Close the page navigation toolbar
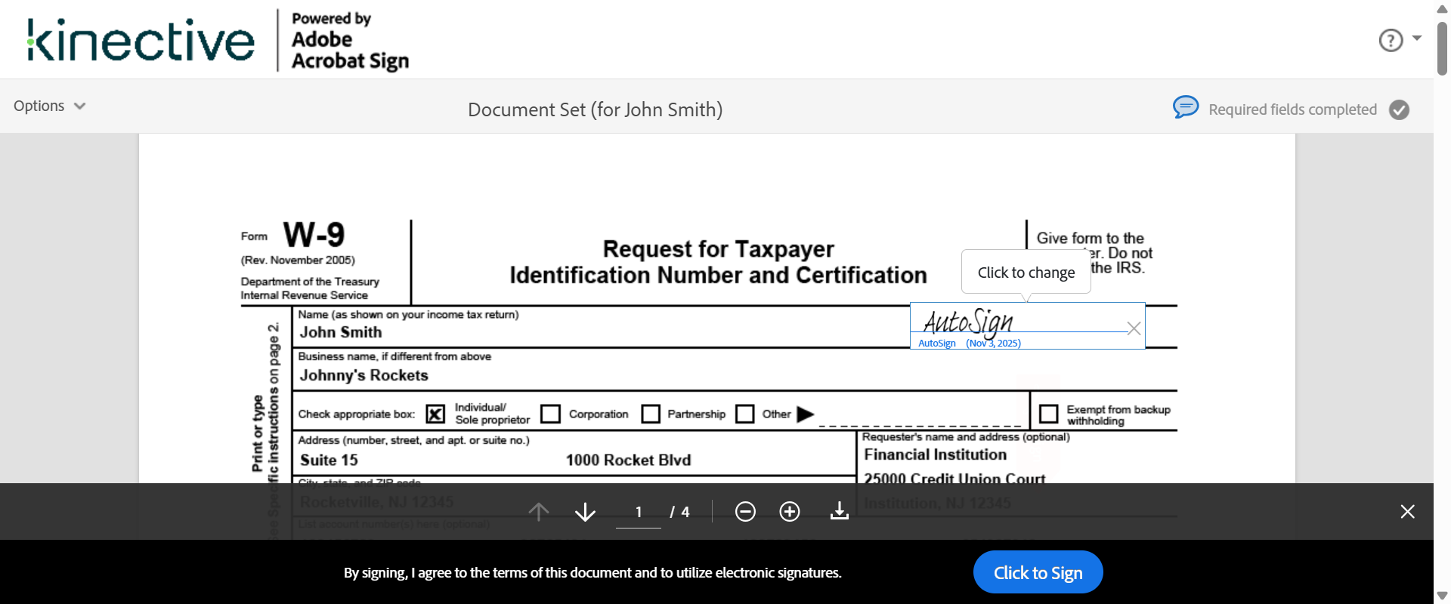This screenshot has height=604, width=1451. click(1407, 512)
